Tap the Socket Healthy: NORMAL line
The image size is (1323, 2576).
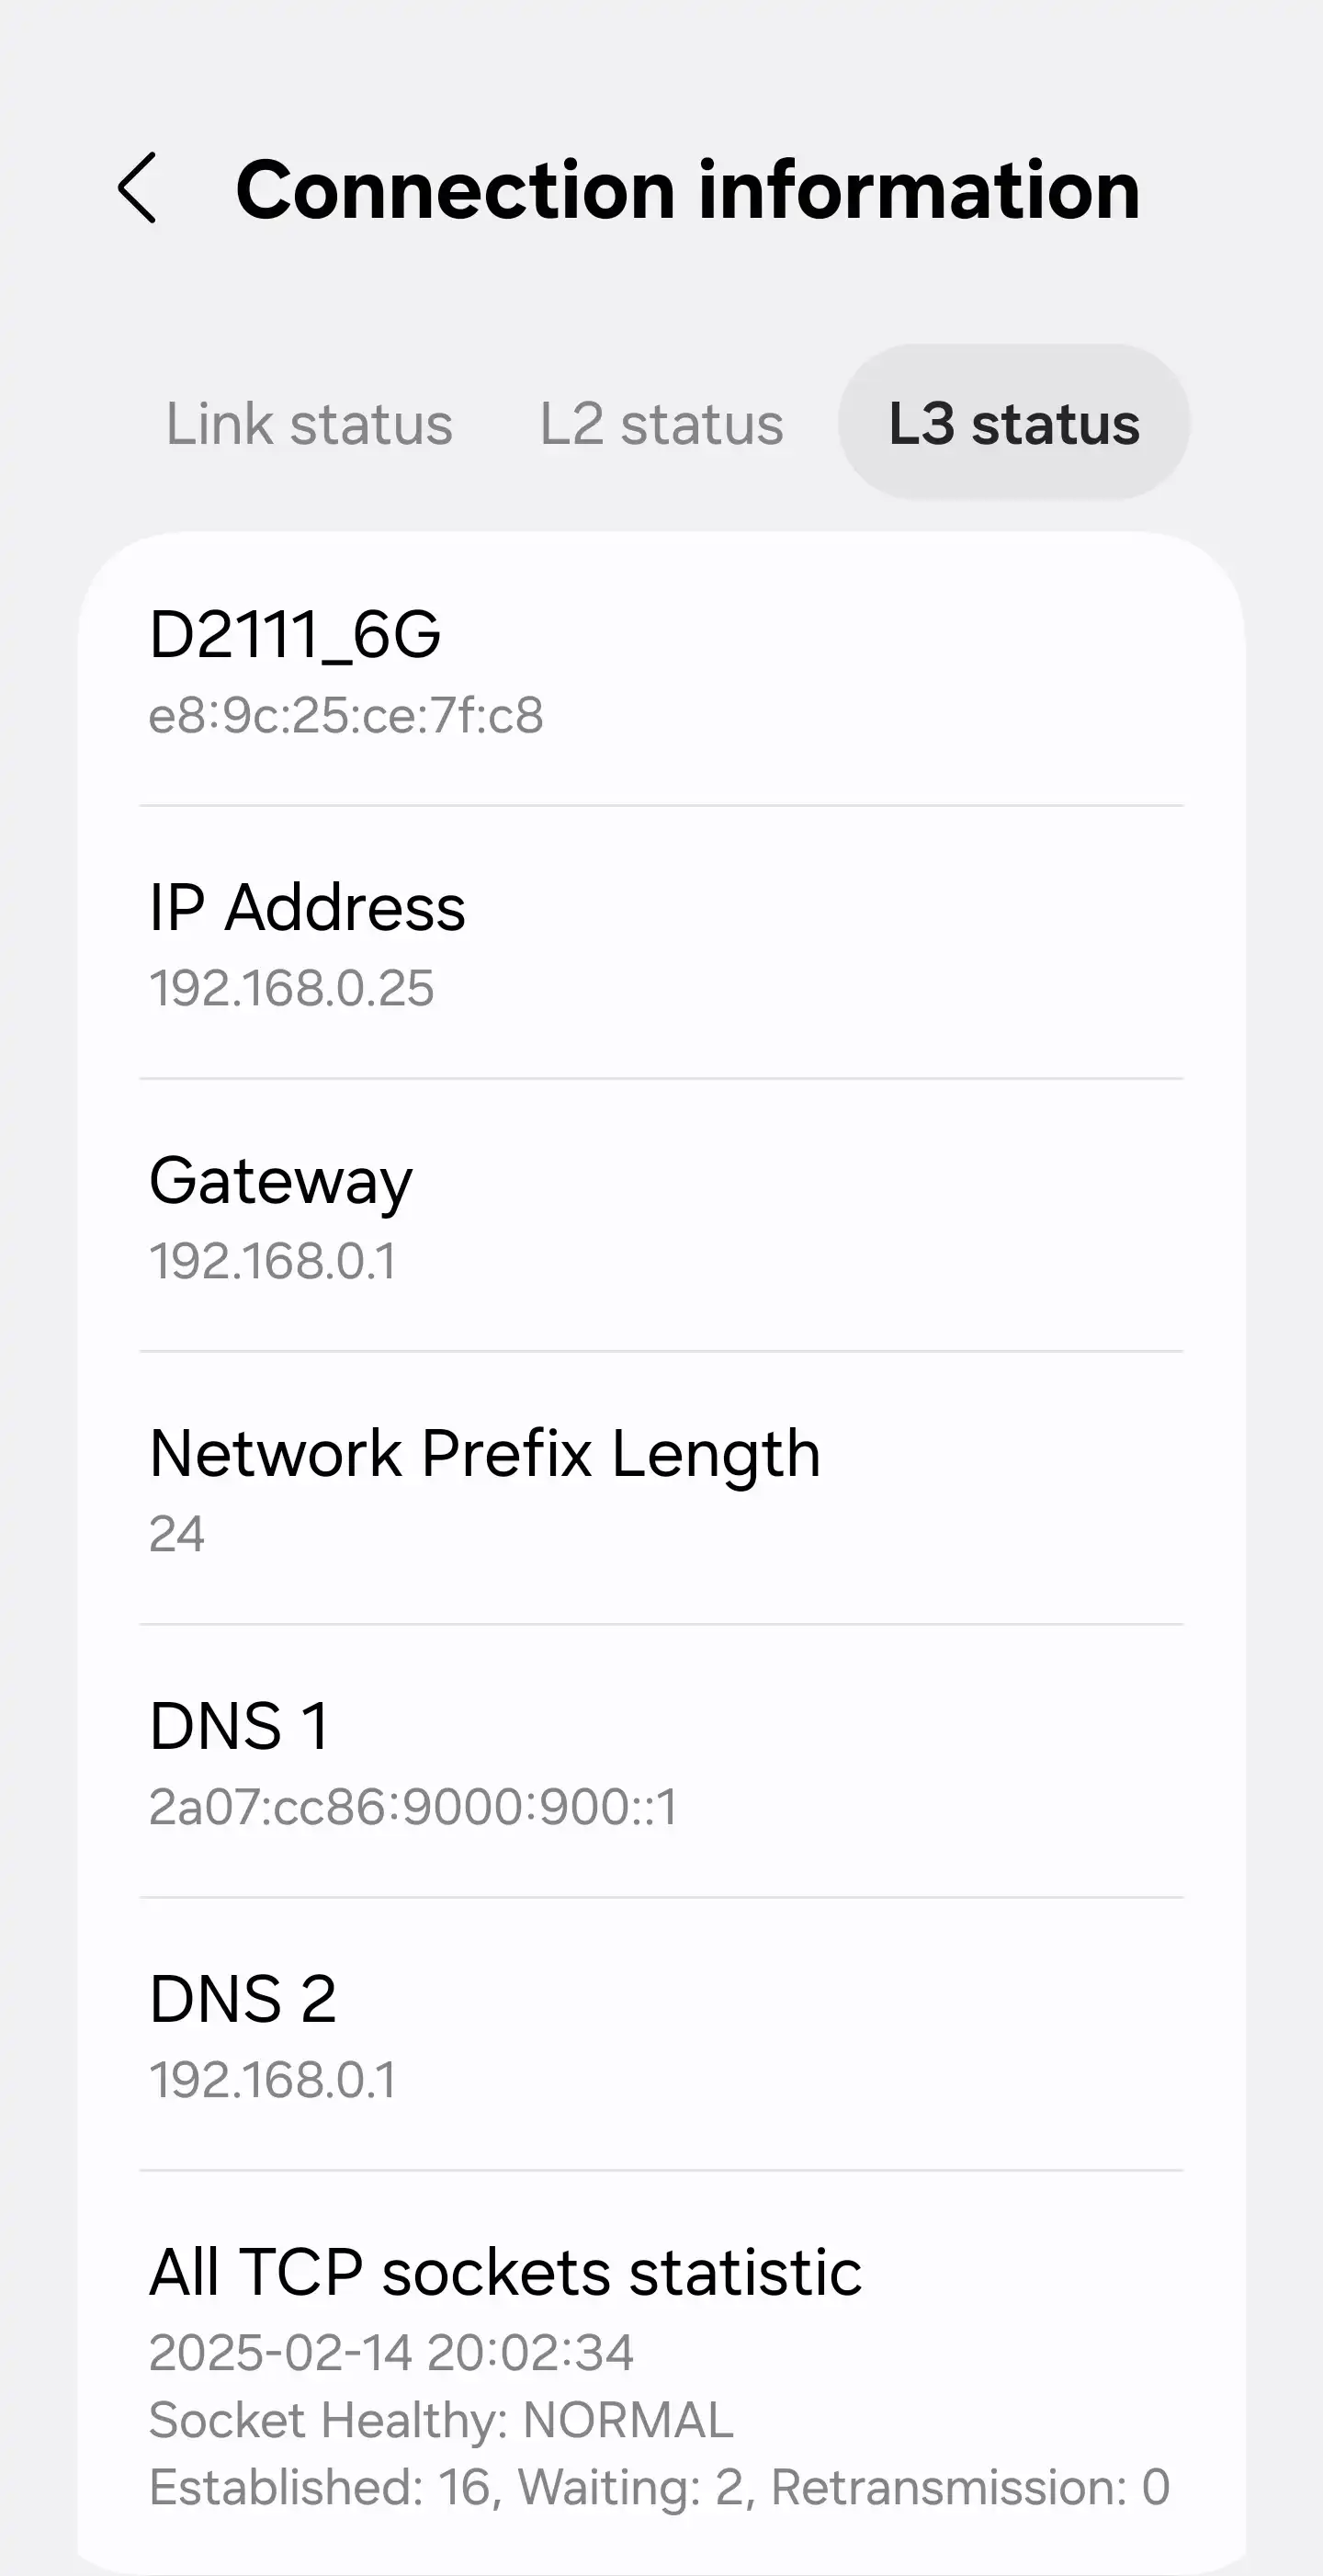point(441,2420)
